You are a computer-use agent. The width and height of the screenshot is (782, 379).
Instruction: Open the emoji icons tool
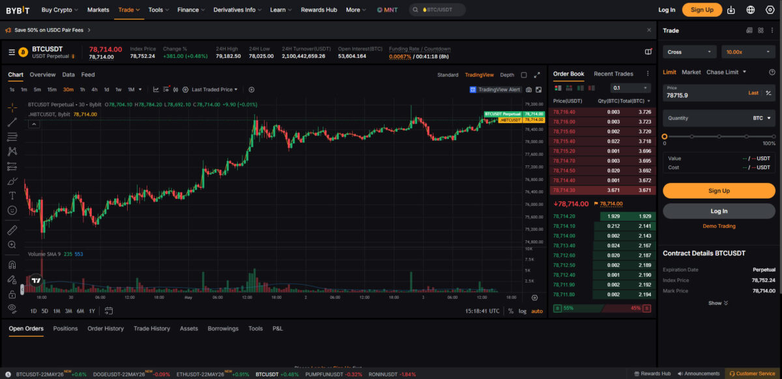tap(12, 210)
